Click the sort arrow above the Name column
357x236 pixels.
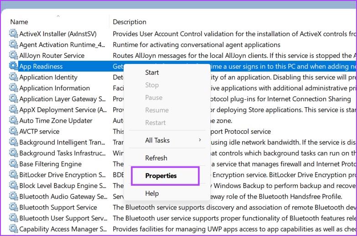pos(58,16)
